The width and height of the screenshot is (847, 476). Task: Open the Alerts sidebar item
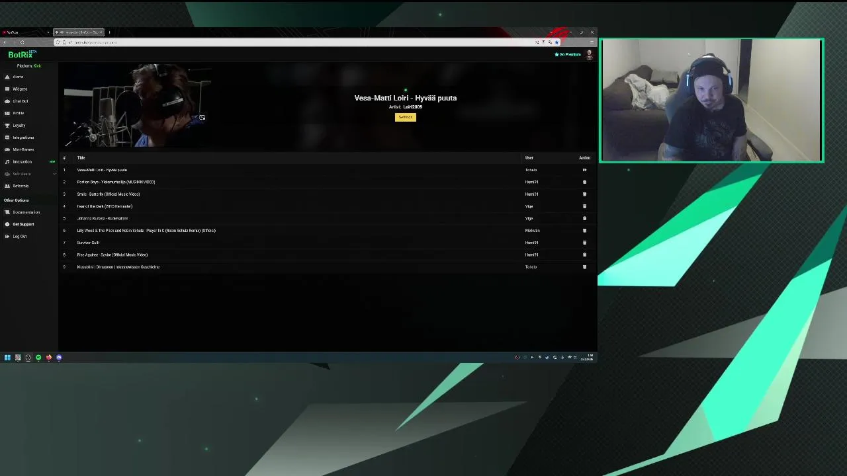(x=18, y=77)
